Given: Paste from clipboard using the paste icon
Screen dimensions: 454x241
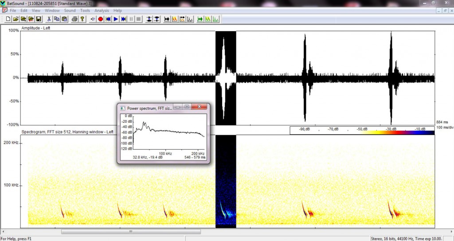Looking at the screenshot, I should (x=64, y=19).
